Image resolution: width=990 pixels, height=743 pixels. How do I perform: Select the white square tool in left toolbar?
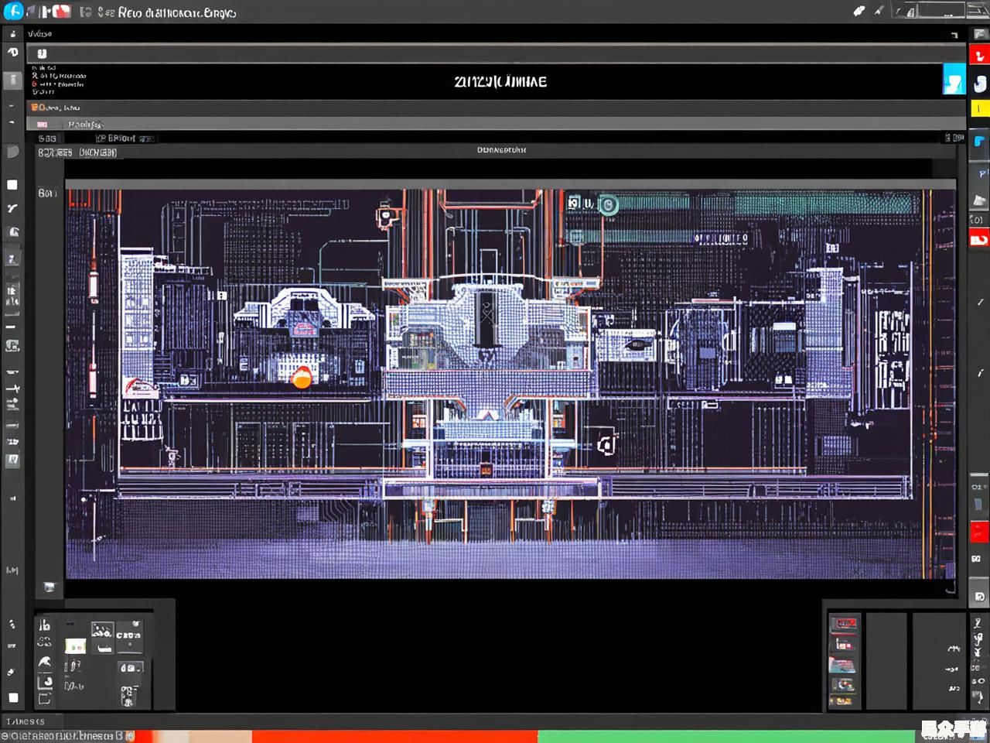tap(12, 185)
